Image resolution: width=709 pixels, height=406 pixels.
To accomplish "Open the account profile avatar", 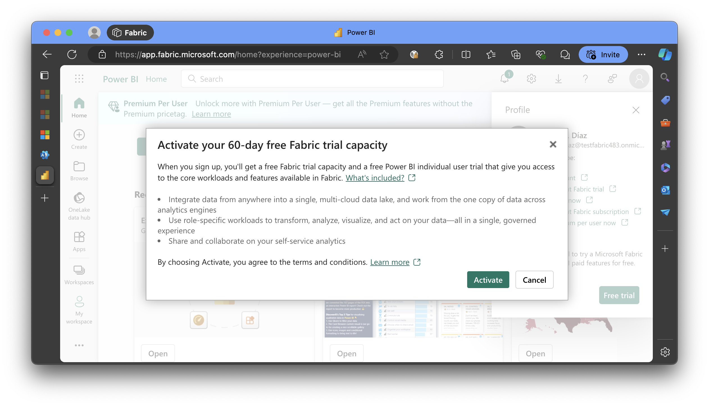I will tap(639, 79).
